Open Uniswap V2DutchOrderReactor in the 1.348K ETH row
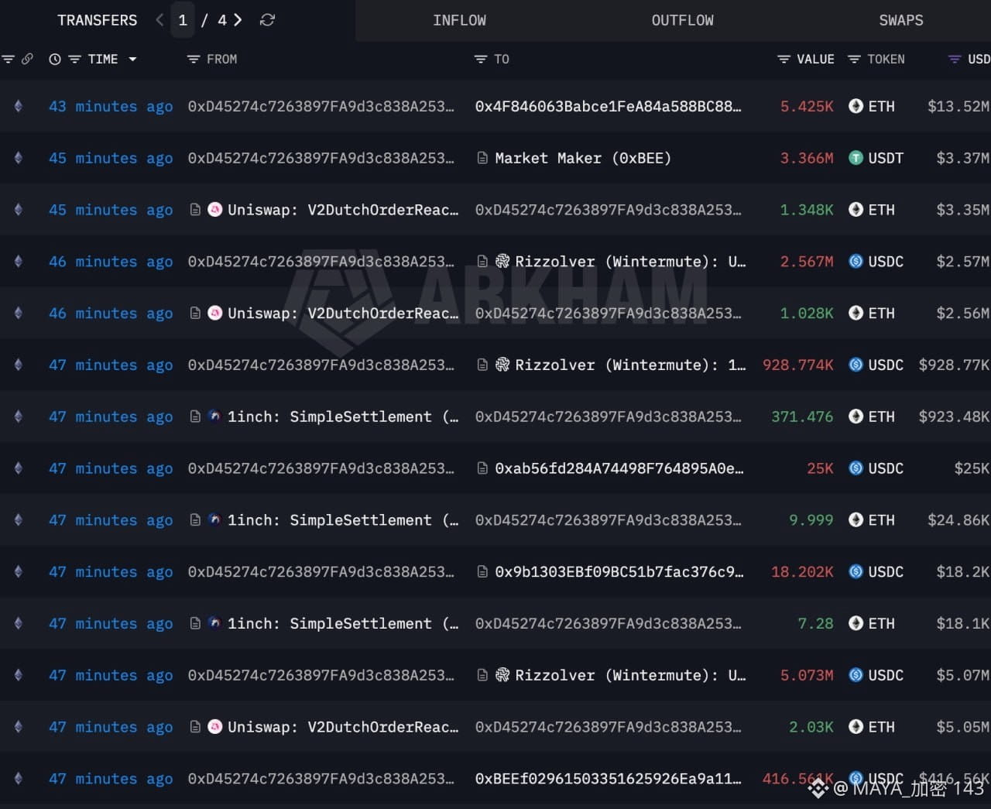 pos(343,210)
